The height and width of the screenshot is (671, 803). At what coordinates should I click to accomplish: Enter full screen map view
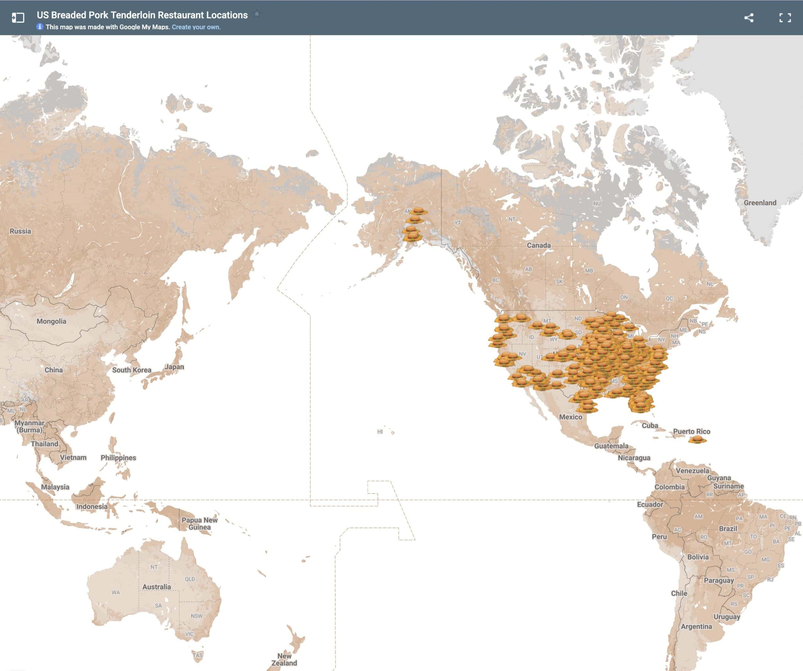click(785, 18)
